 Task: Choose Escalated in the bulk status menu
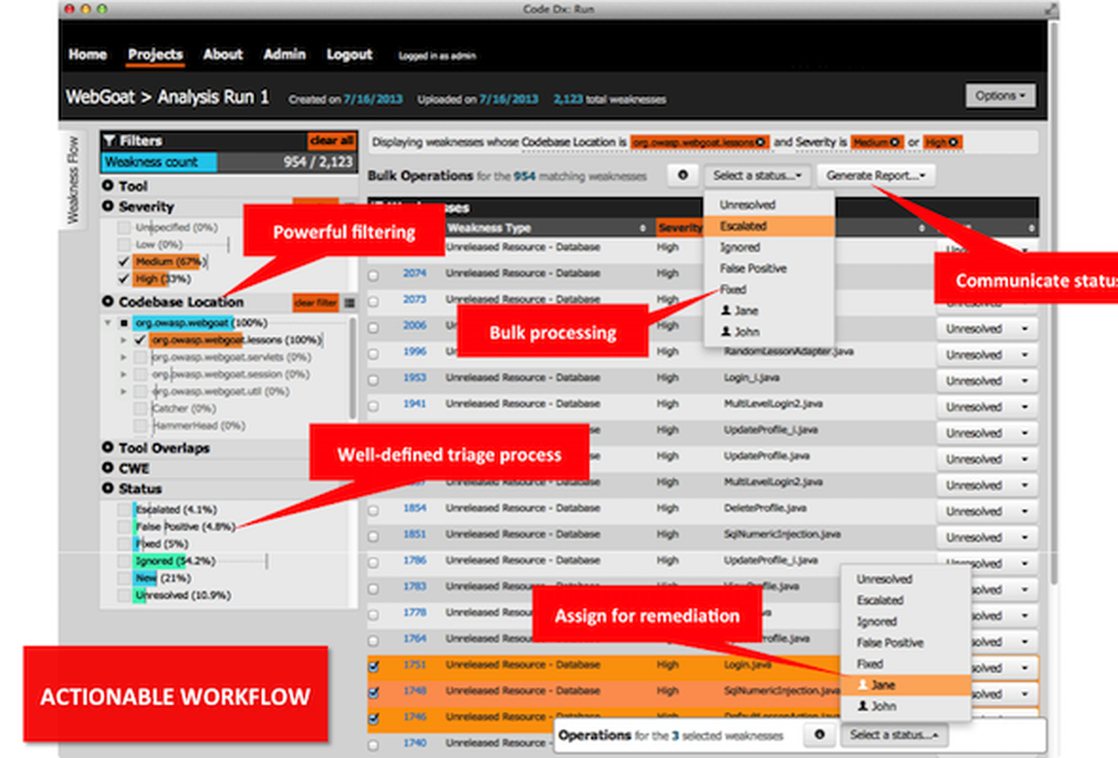pyautogui.click(x=742, y=226)
